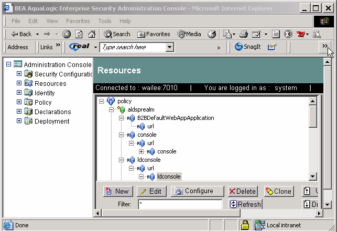Click the Local intranet zone icon
The image size is (337, 232).
coord(259,225)
